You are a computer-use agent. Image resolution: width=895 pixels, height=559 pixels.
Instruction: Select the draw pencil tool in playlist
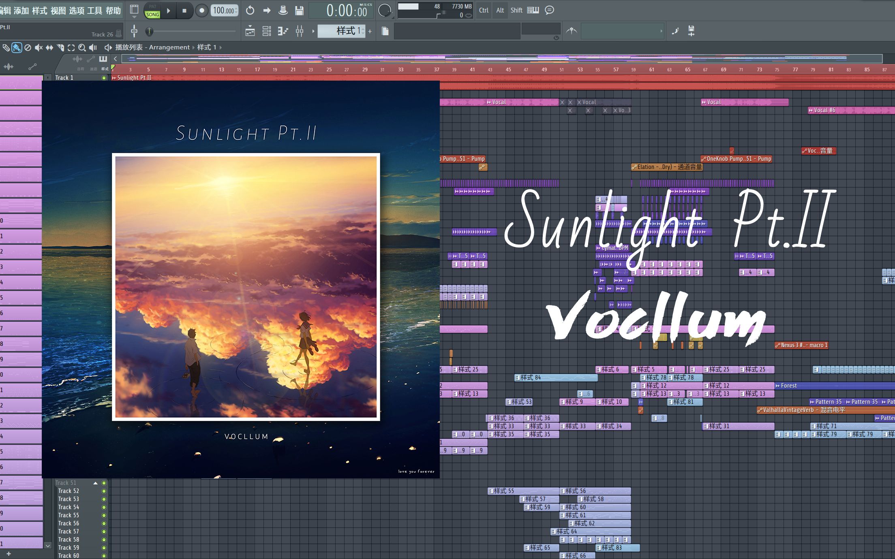coord(6,48)
